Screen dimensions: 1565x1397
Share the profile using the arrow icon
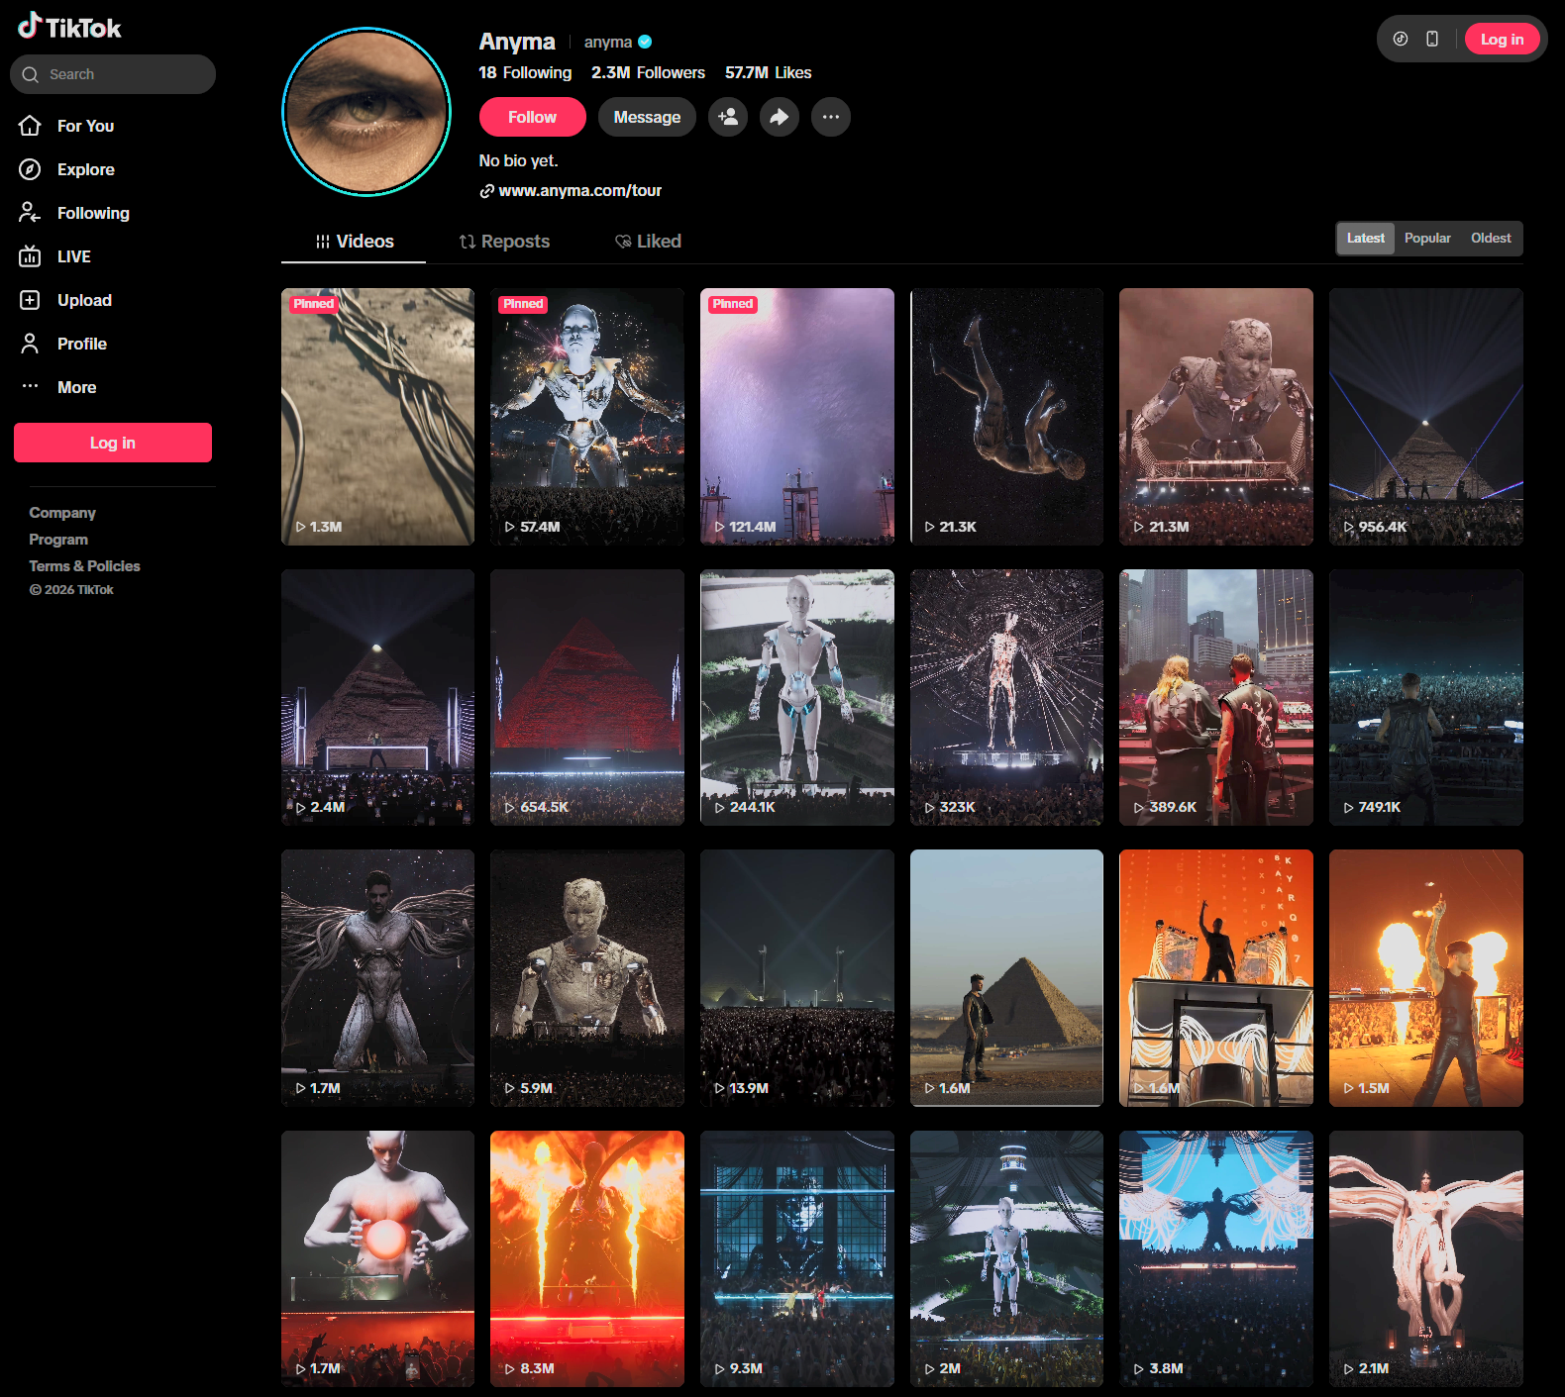pyautogui.click(x=780, y=117)
